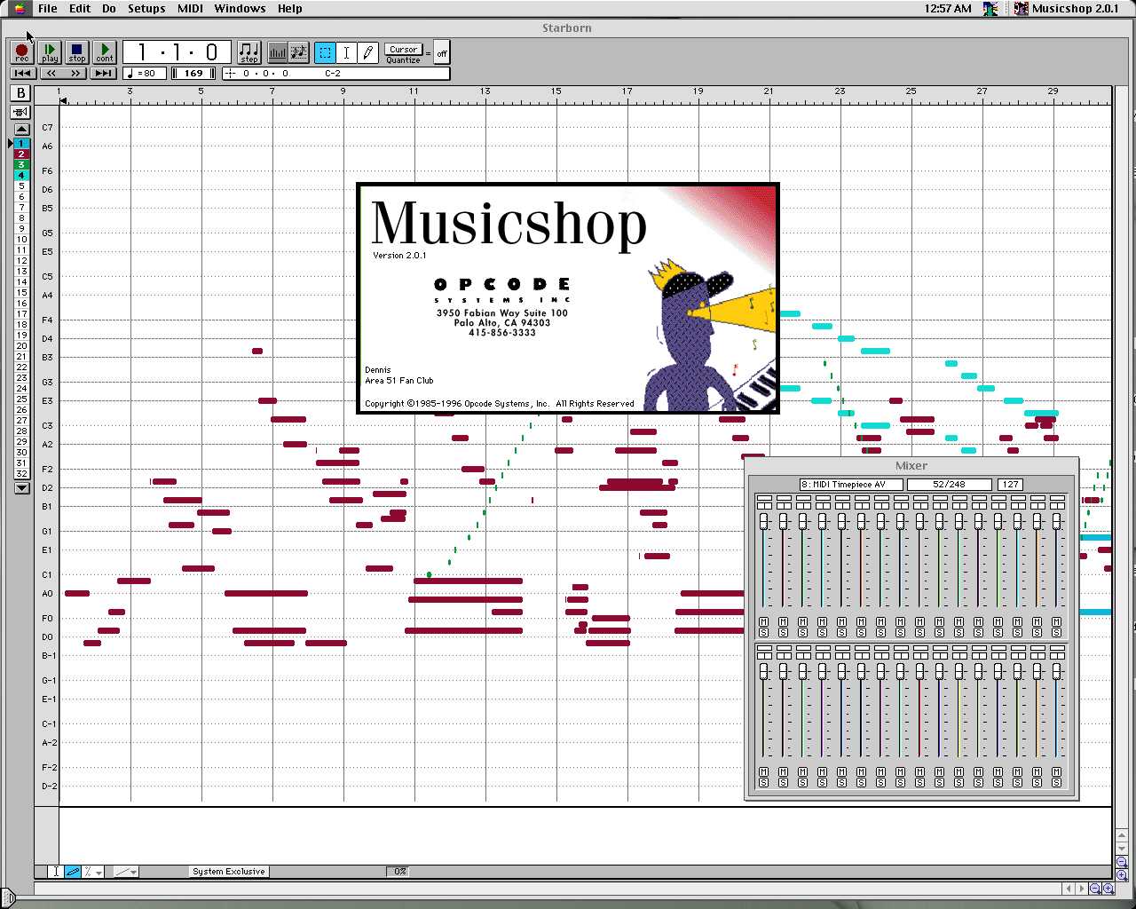Toggle quantize off button
The image size is (1136, 909).
click(441, 53)
